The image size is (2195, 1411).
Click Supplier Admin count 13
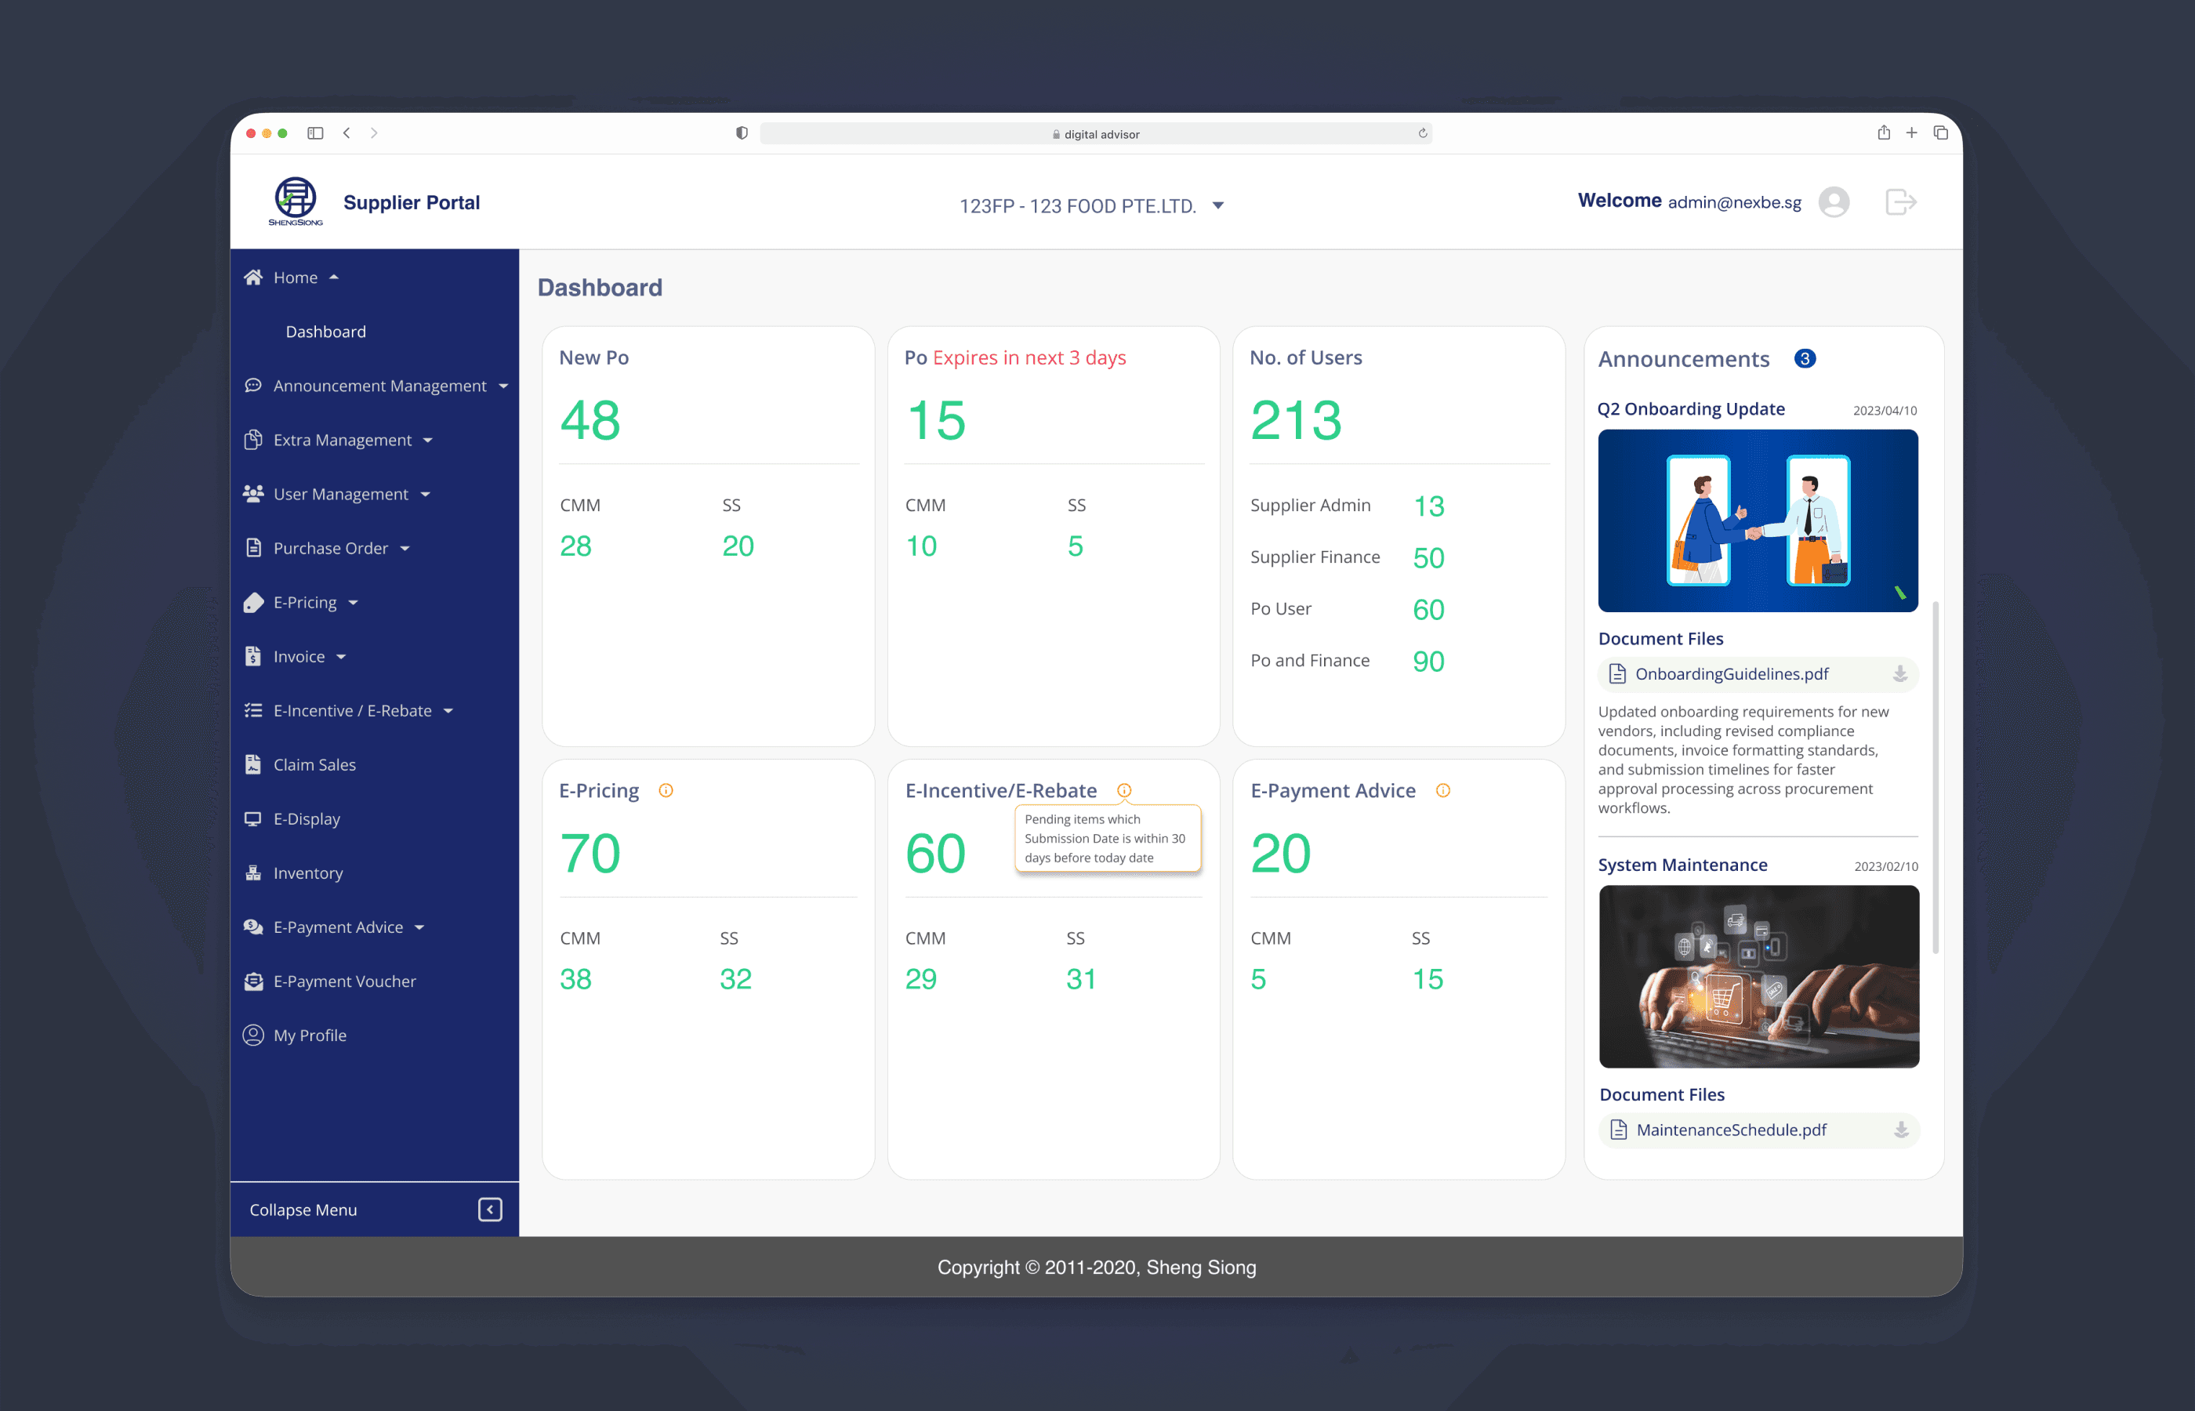point(1428,506)
